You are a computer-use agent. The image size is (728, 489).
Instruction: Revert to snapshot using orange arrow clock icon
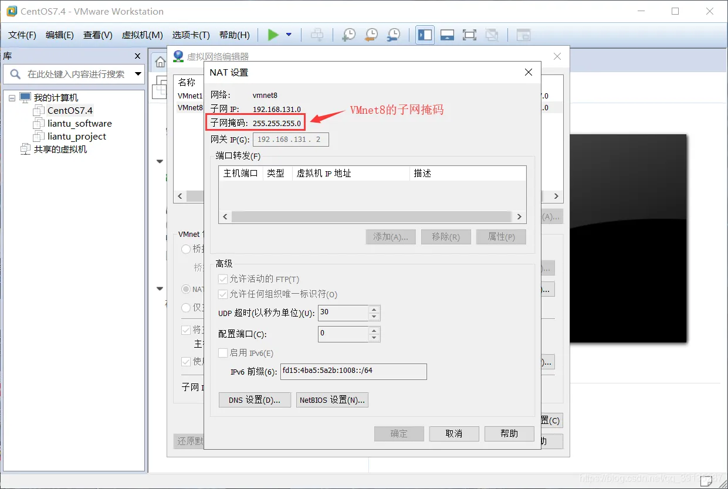(x=371, y=35)
